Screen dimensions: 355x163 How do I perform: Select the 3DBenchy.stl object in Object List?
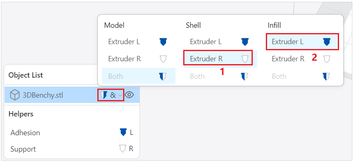point(72,95)
